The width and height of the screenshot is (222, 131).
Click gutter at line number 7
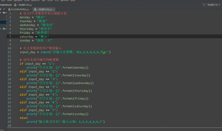pyautogui.click(x=10, y=37)
